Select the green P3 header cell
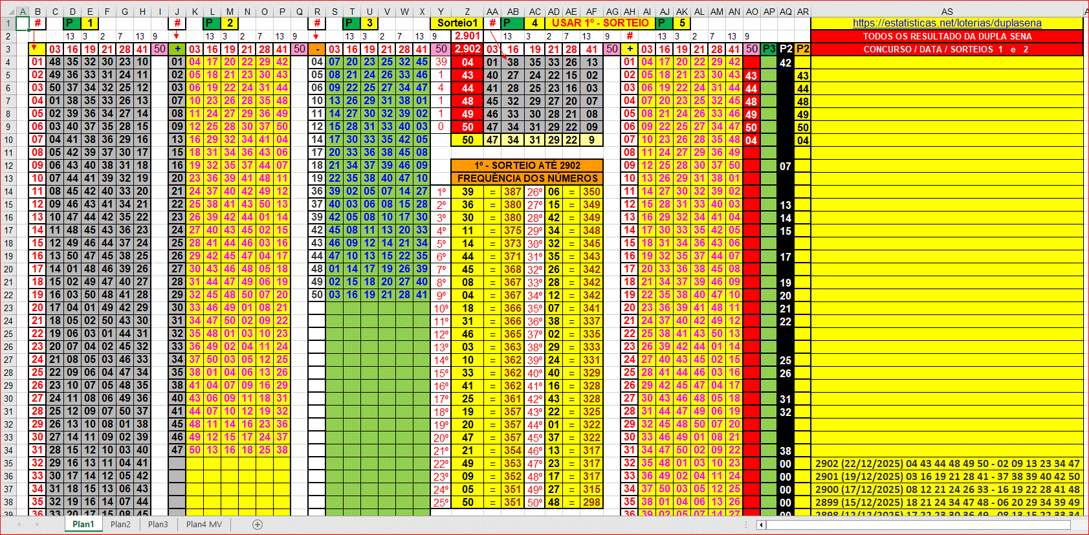This screenshot has width=1089, height=535. [769, 49]
